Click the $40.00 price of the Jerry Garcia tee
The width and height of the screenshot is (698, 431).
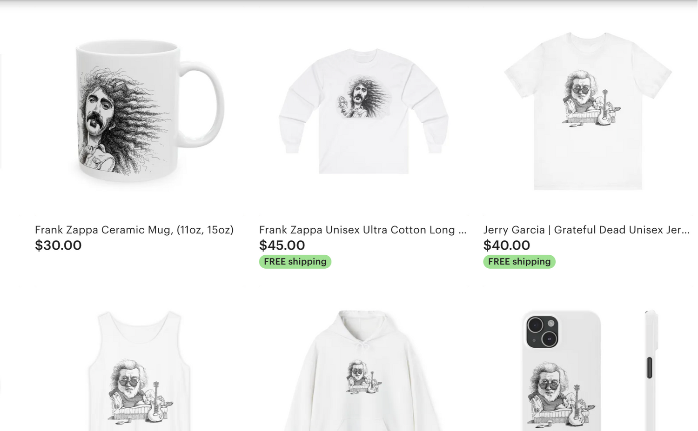(x=506, y=245)
